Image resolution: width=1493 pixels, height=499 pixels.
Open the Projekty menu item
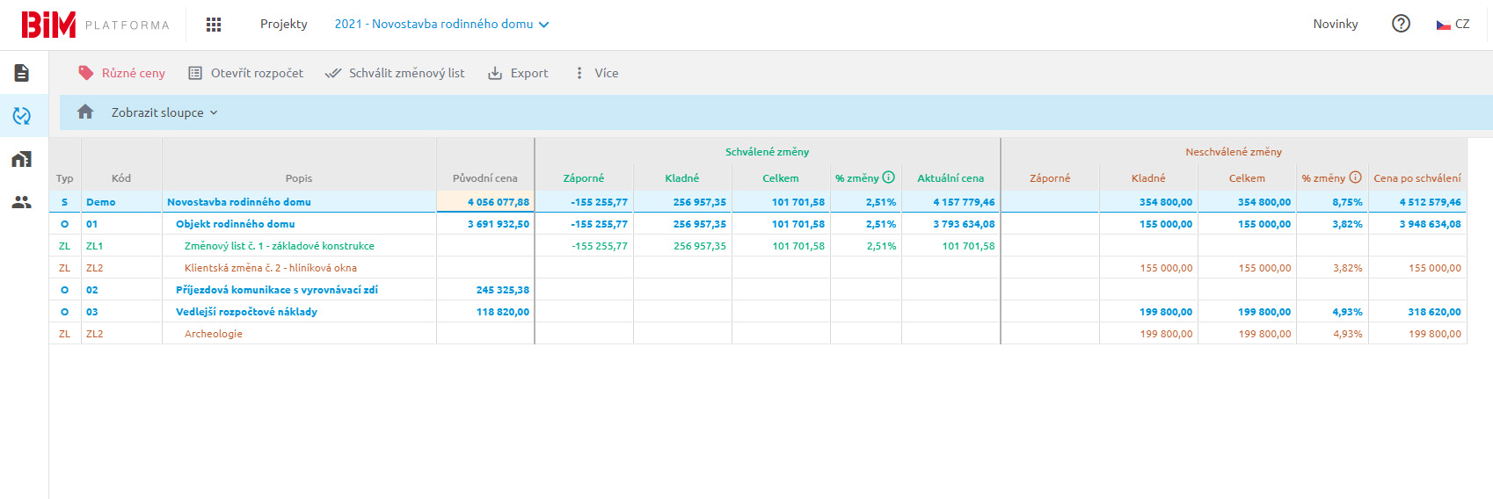point(283,25)
